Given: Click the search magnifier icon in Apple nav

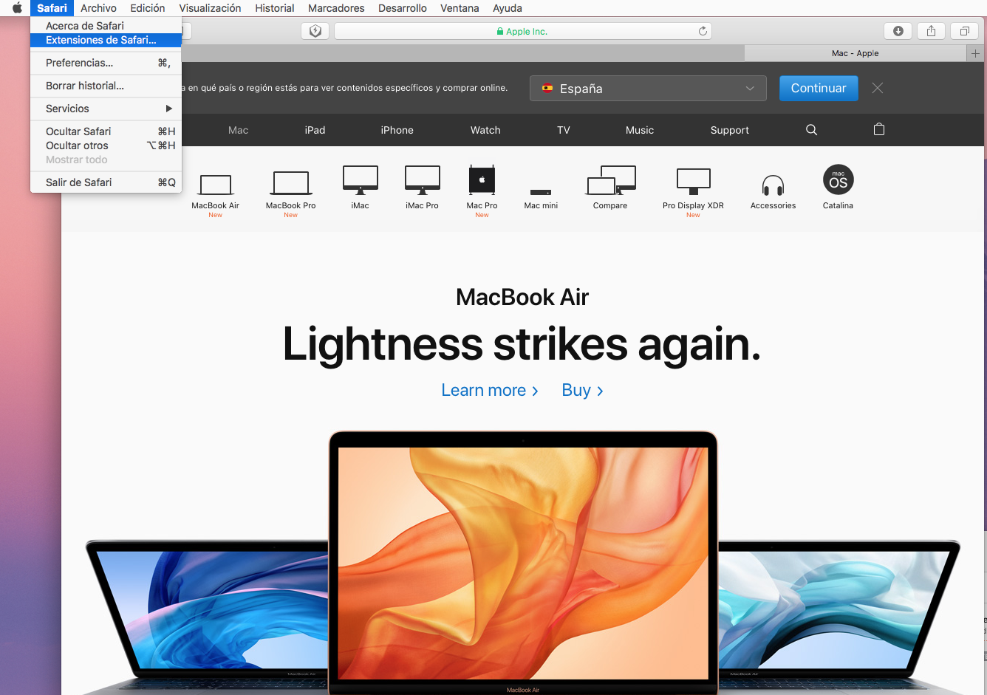Looking at the screenshot, I should pyautogui.click(x=811, y=130).
